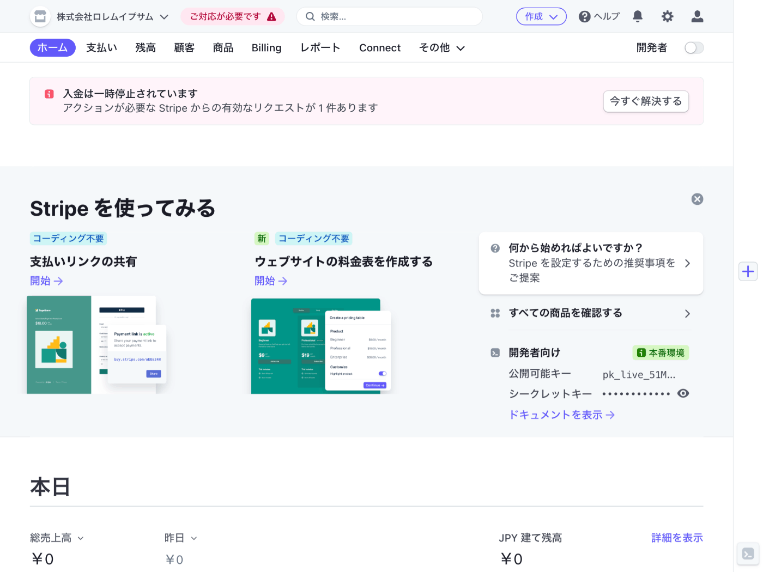Toggle the 開発者 mode switch

[x=694, y=47]
